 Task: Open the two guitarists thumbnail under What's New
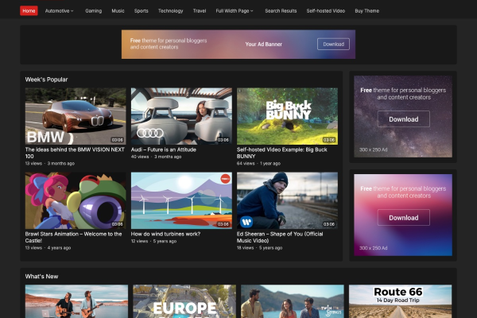(76, 301)
